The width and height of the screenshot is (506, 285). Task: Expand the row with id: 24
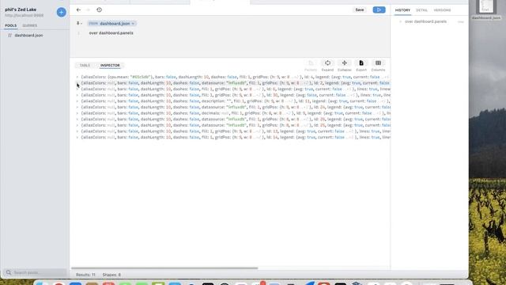click(77, 107)
